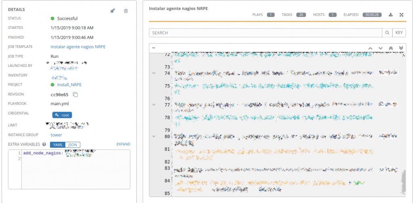Click the delete job trash icon

126,11
